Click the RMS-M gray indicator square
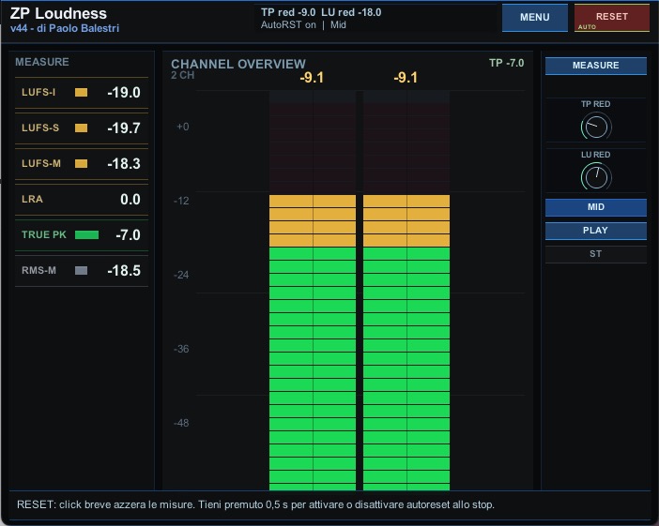659x526 pixels. (81, 270)
